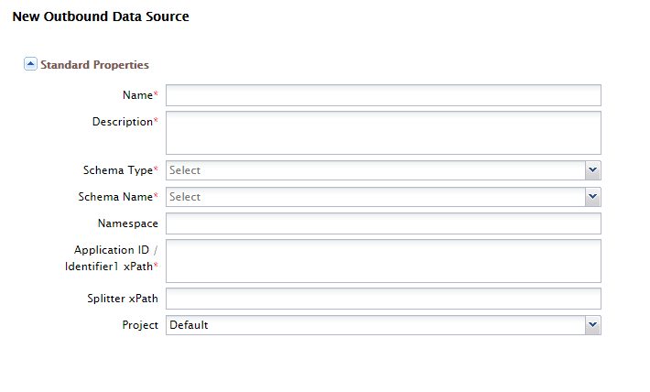Focus the Splitter xPath input field

(383, 299)
